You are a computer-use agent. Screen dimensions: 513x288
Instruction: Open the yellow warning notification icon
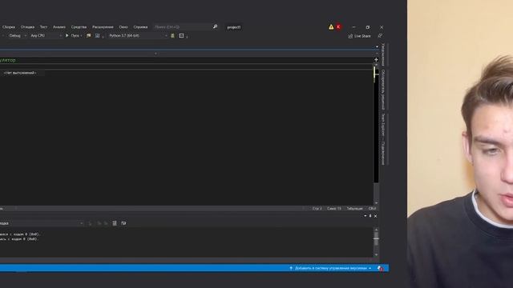pyautogui.click(x=331, y=26)
